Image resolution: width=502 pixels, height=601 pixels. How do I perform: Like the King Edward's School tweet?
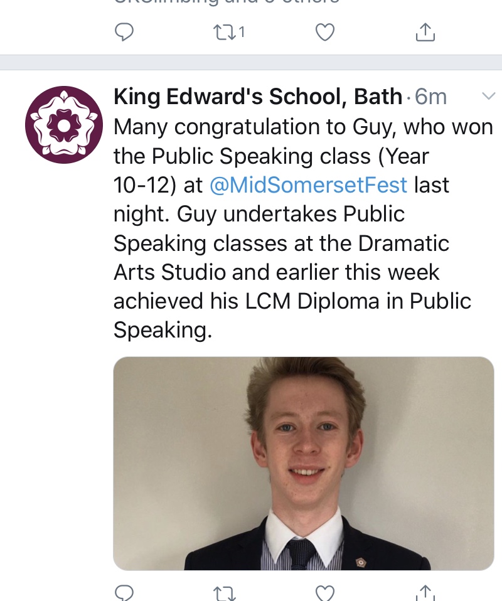click(x=324, y=592)
